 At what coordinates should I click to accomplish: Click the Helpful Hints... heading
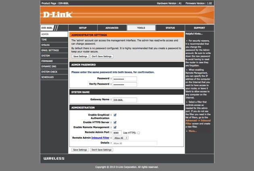pos(194,34)
